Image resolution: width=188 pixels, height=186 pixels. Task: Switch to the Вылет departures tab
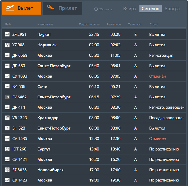coord(21,8)
